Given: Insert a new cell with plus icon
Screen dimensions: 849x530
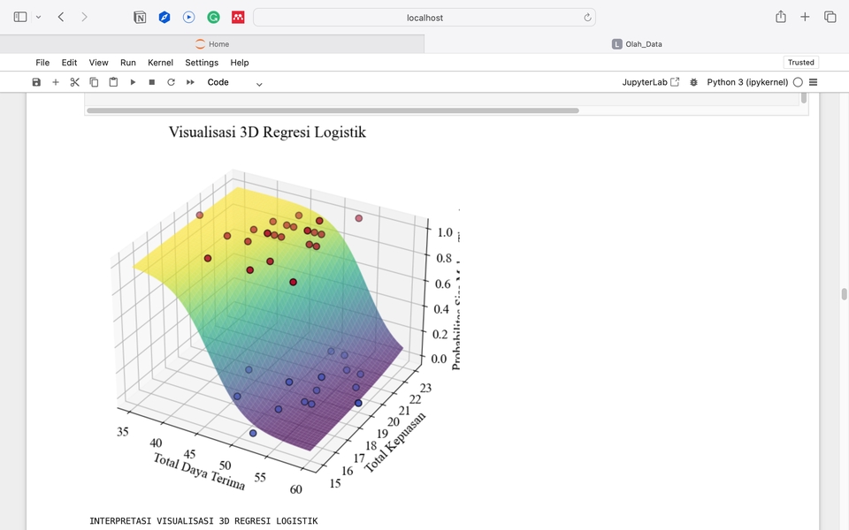Looking at the screenshot, I should coord(56,82).
